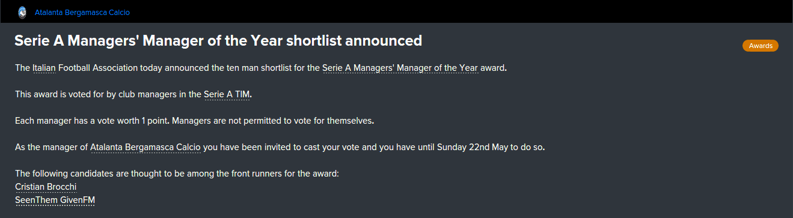This screenshot has width=793, height=218.
Task: Click the Atalanta club crest icon
Action: click(x=22, y=11)
